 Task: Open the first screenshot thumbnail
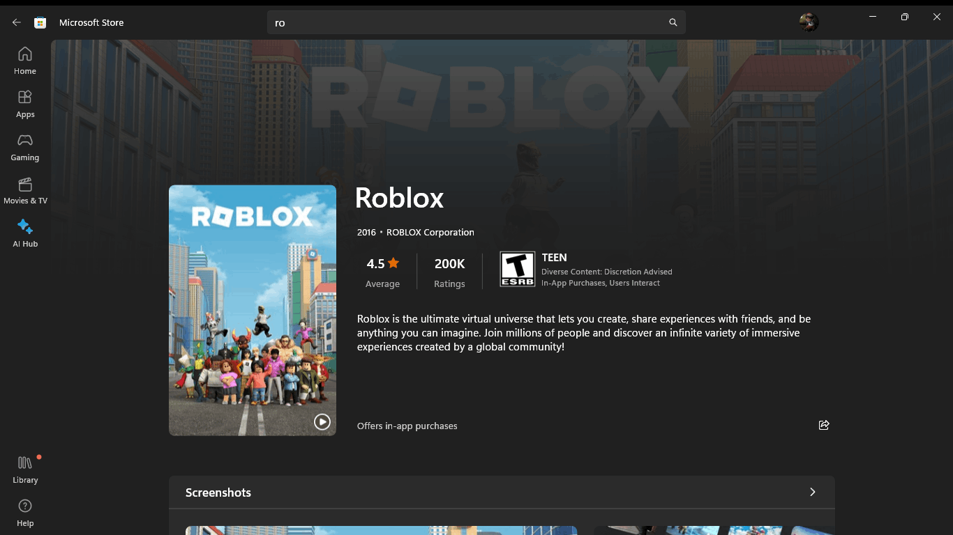point(381,530)
